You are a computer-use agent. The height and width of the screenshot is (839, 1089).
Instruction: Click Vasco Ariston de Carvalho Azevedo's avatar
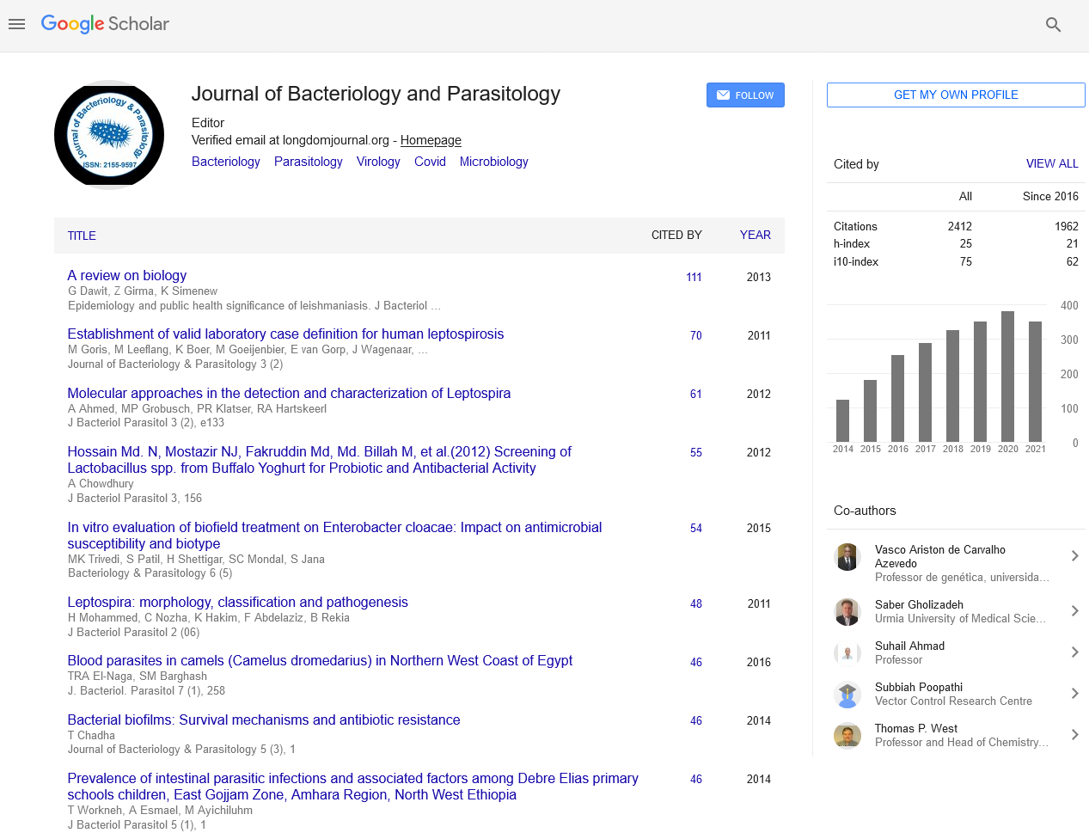847,557
